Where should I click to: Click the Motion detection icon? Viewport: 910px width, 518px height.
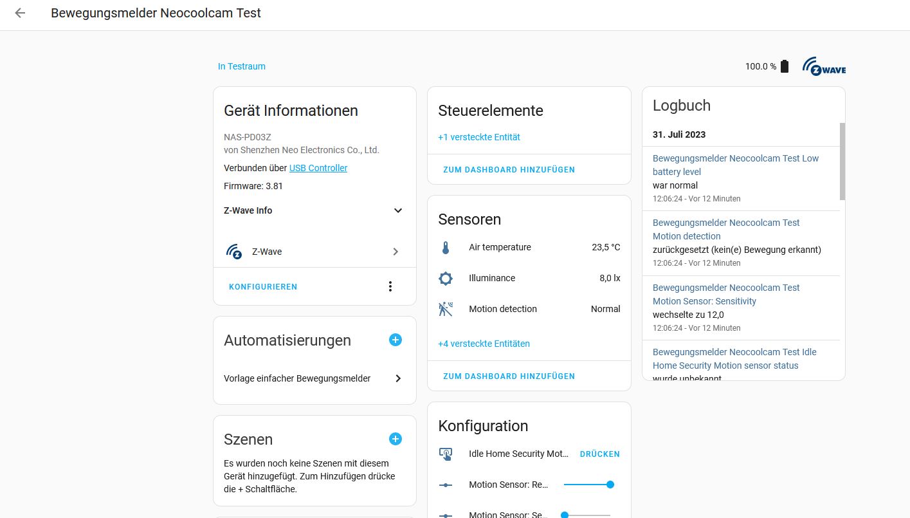tap(446, 310)
